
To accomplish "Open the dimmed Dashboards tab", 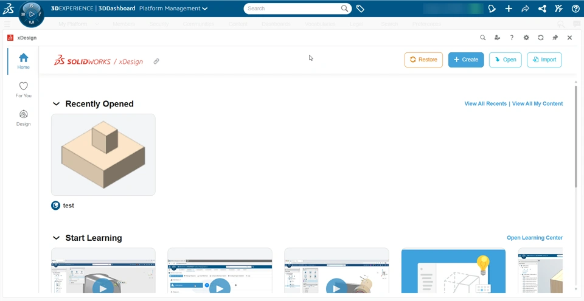I will tap(276, 24).
